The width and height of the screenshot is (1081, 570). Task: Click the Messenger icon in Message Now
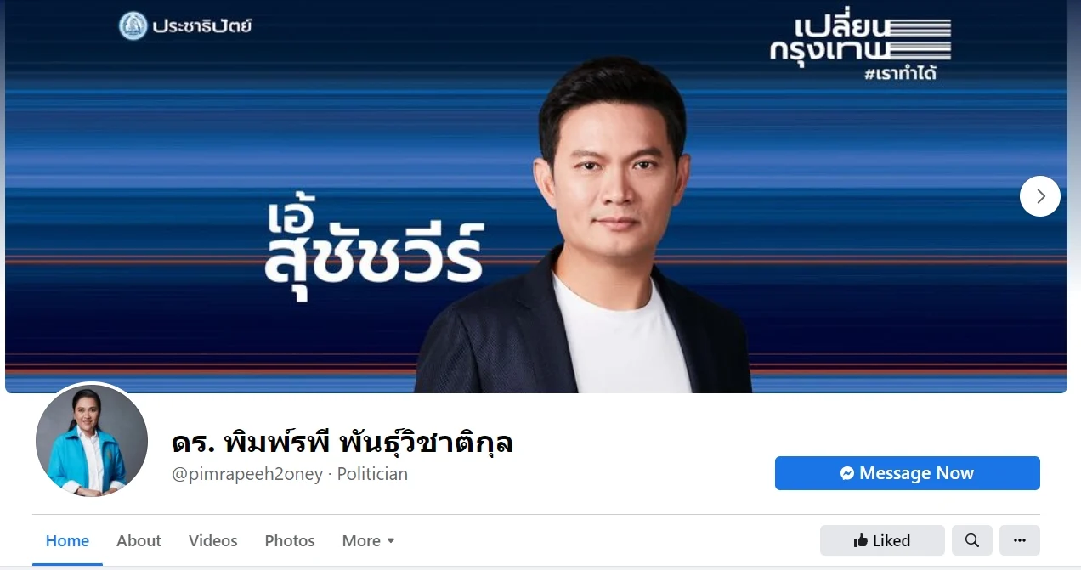click(847, 473)
